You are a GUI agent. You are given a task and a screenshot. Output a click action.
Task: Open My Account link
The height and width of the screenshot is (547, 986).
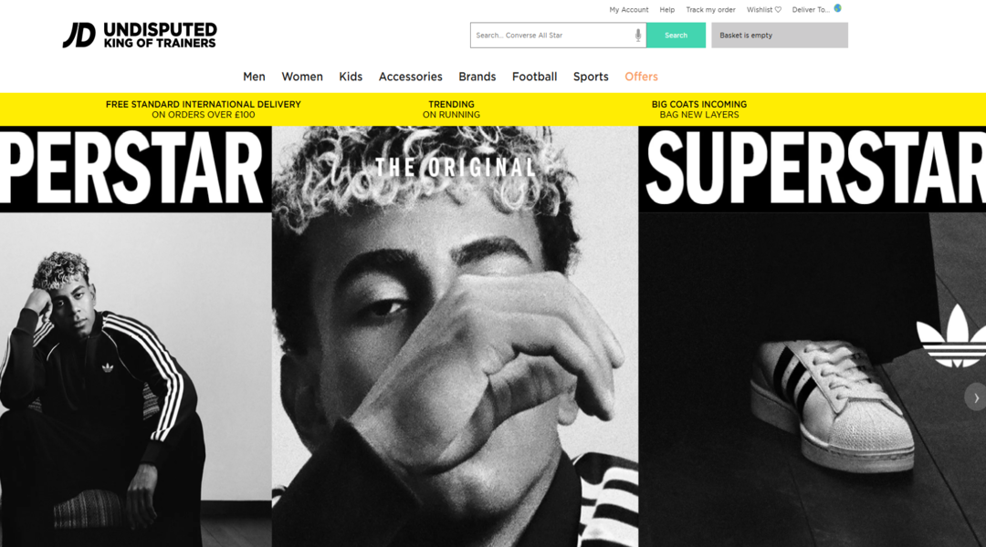click(628, 9)
